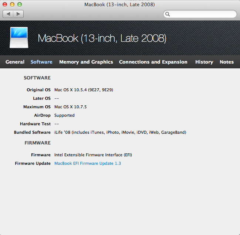Click the Firmware Update label
Image resolution: width=240 pixels, height=235 pixels.
[33, 163]
